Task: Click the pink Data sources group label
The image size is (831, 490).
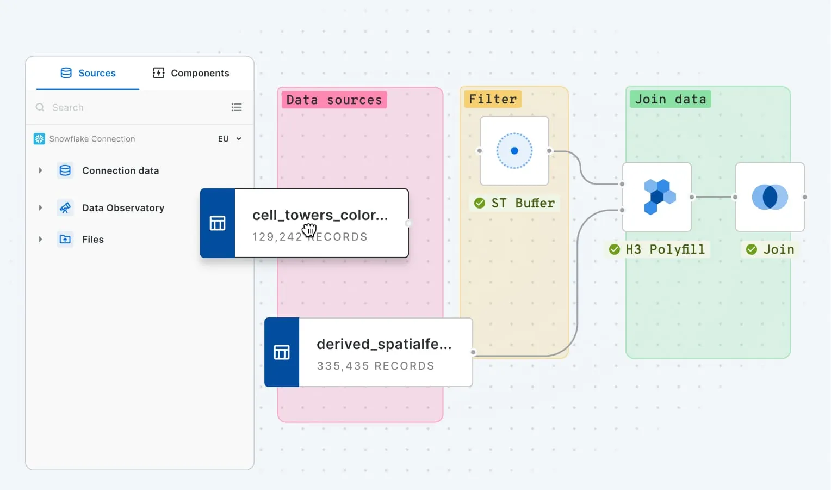Action: point(334,100)
